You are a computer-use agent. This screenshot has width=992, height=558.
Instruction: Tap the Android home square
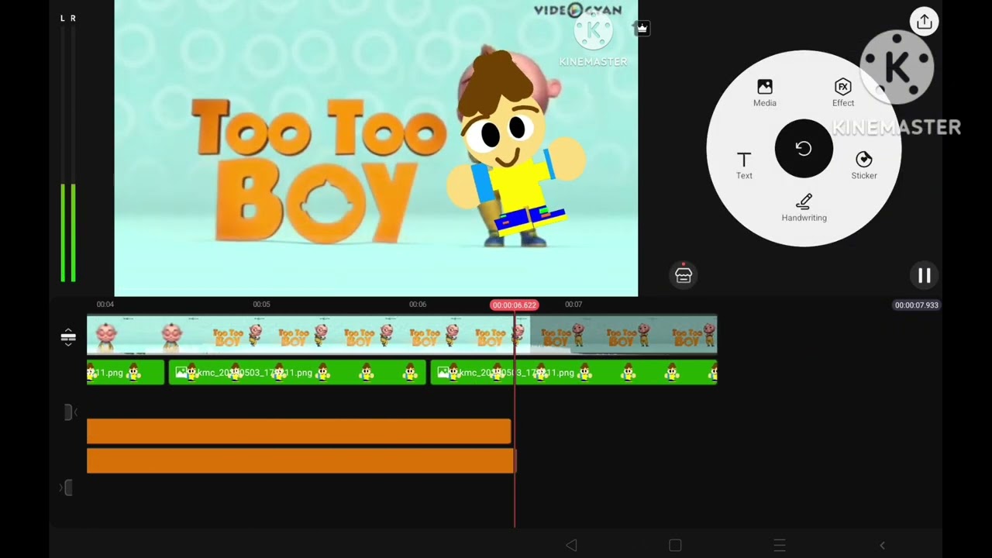[x=675, y=546]
